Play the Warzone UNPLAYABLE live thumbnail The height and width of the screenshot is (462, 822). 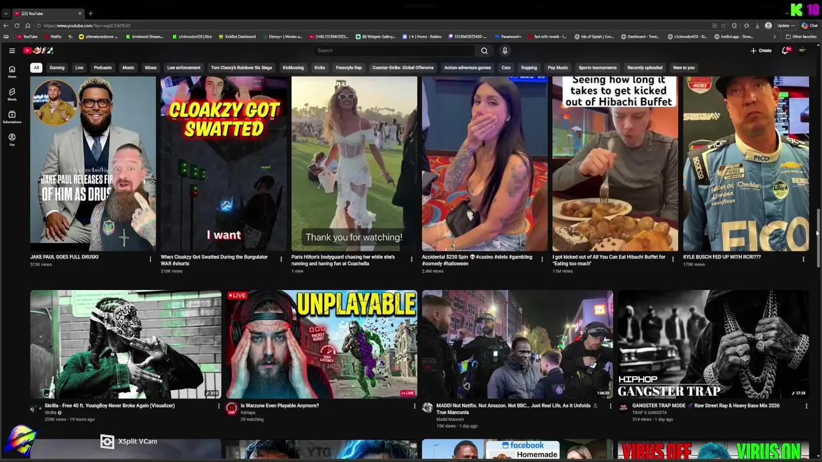[321, 344]
